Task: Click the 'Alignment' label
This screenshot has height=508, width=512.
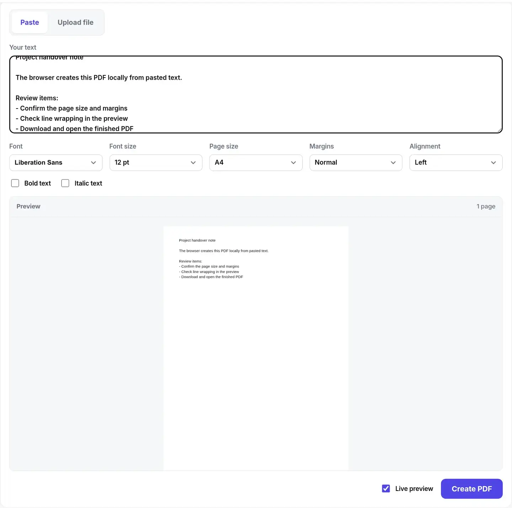Action: point(425,146)
